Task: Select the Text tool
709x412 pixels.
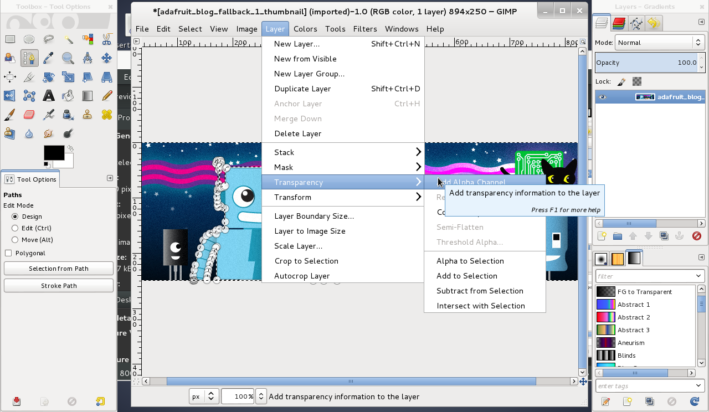Action: 49,96
